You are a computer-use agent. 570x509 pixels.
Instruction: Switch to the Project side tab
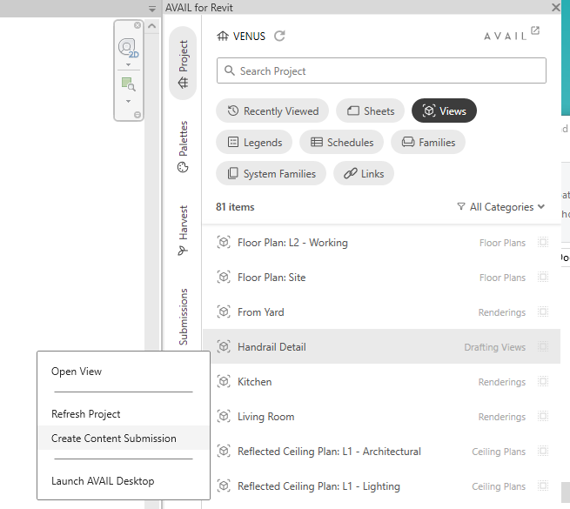[183, 64]
